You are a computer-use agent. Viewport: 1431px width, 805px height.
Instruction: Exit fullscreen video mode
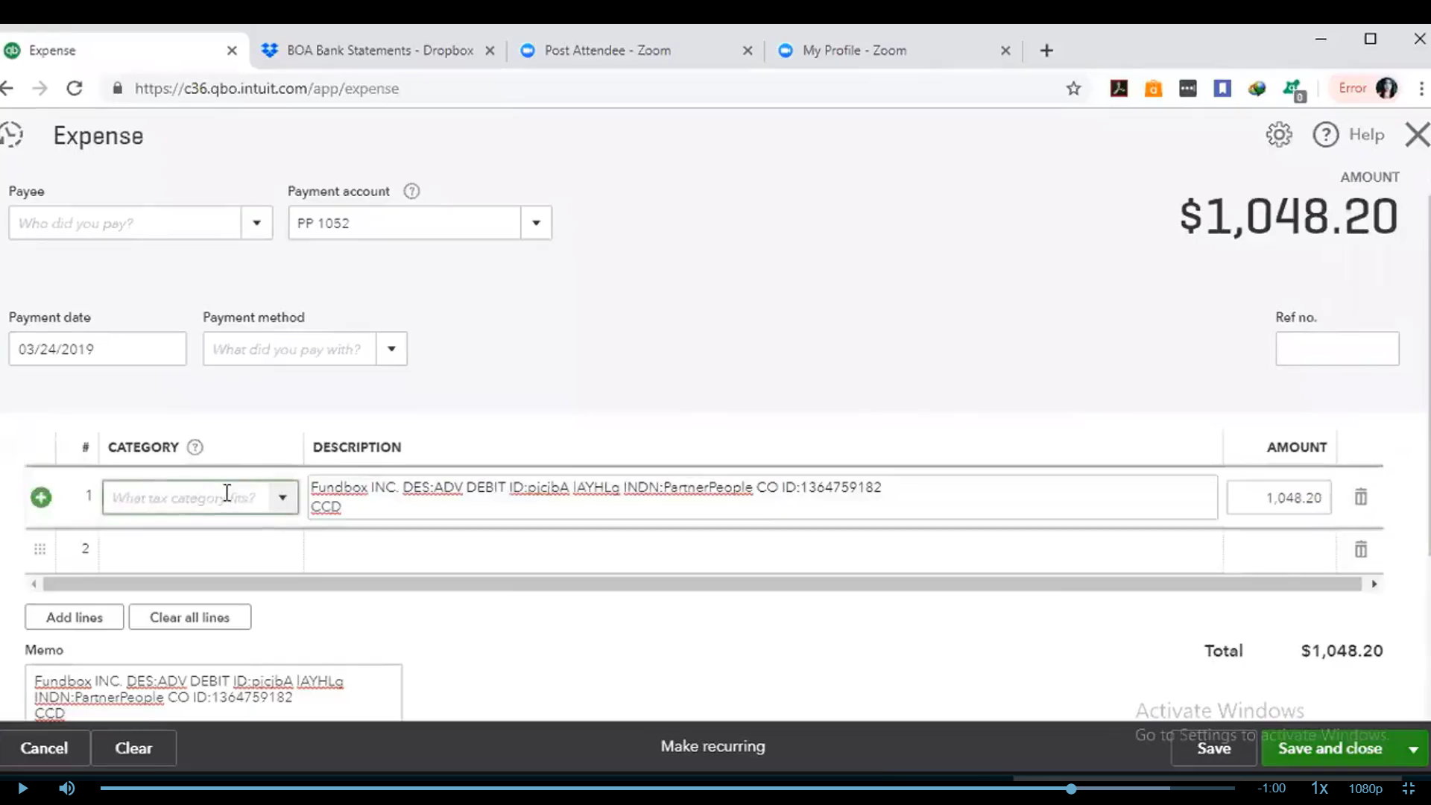1409,788
